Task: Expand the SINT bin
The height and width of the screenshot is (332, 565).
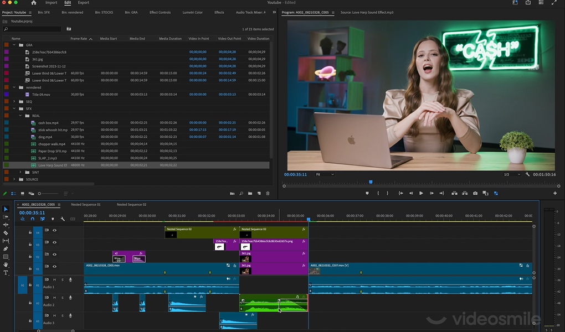Action: pyautogui.click(x=20, y=172)
